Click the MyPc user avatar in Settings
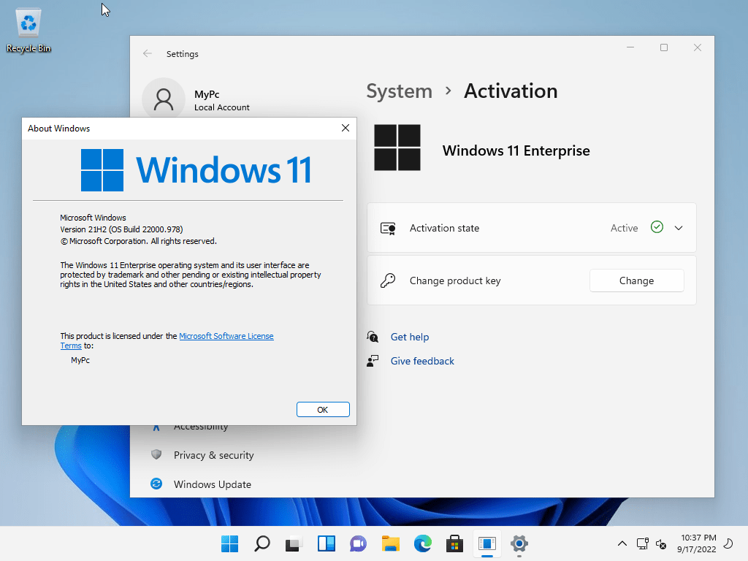748x561 pixels. pyautogui.click(x=164, y=99)
